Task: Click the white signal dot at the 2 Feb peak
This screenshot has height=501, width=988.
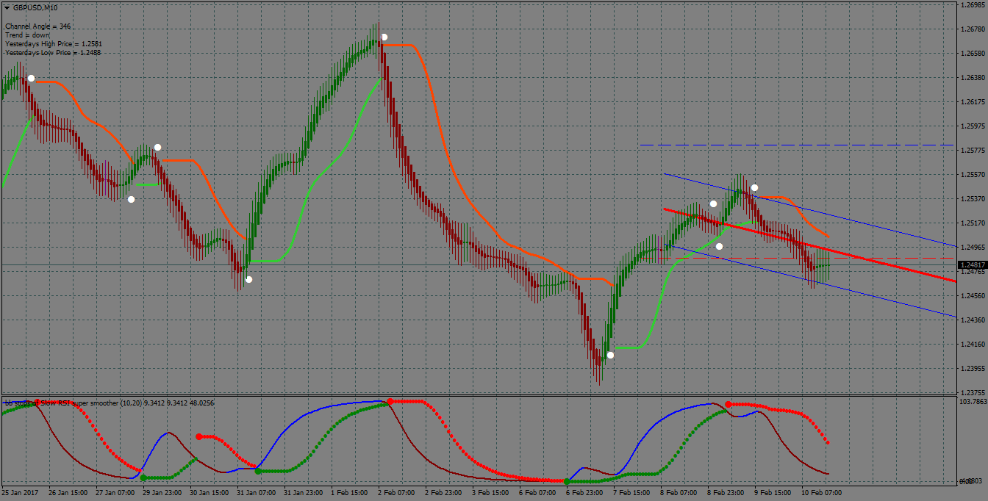Action: 382,35
